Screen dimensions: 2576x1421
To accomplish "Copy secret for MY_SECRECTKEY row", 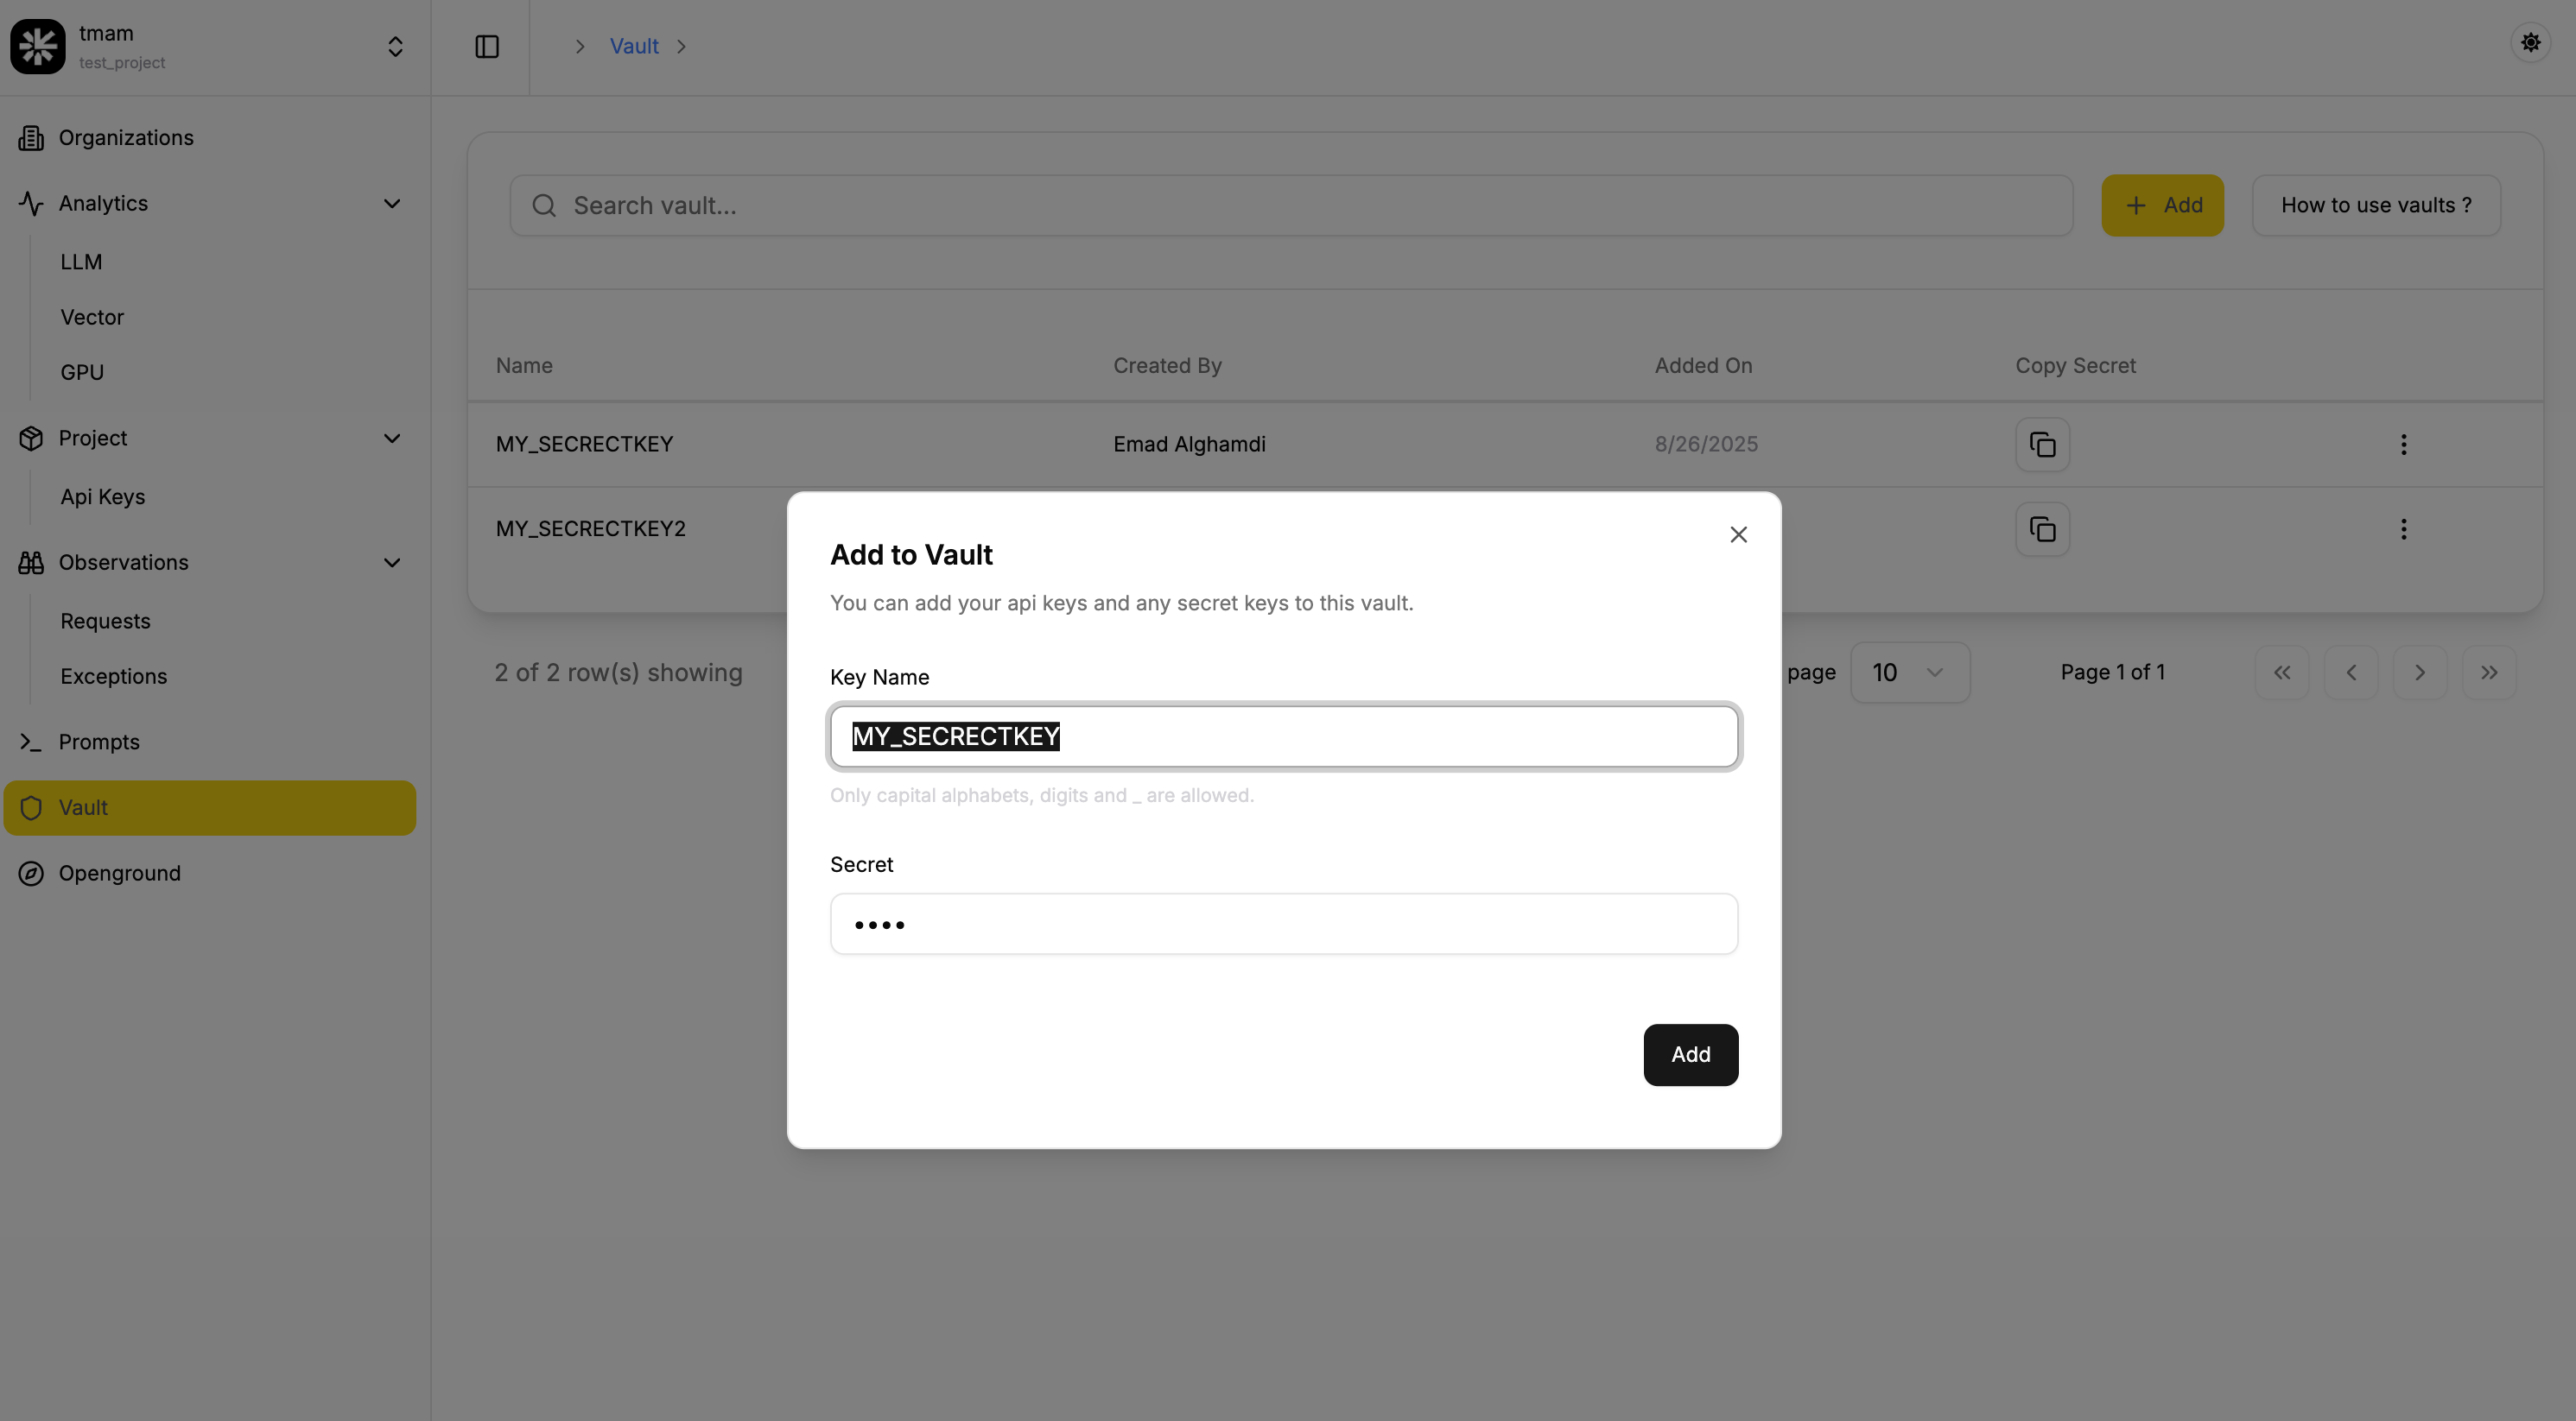I will tap(2042, 445).
